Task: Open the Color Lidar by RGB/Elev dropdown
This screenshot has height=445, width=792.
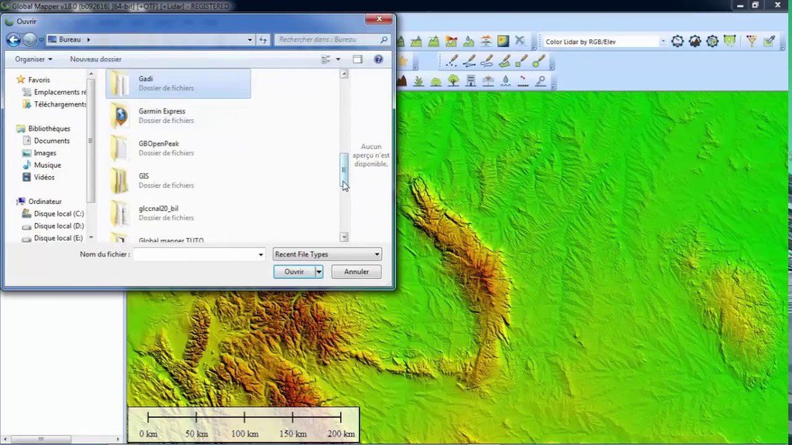Action: pos(663,40)
